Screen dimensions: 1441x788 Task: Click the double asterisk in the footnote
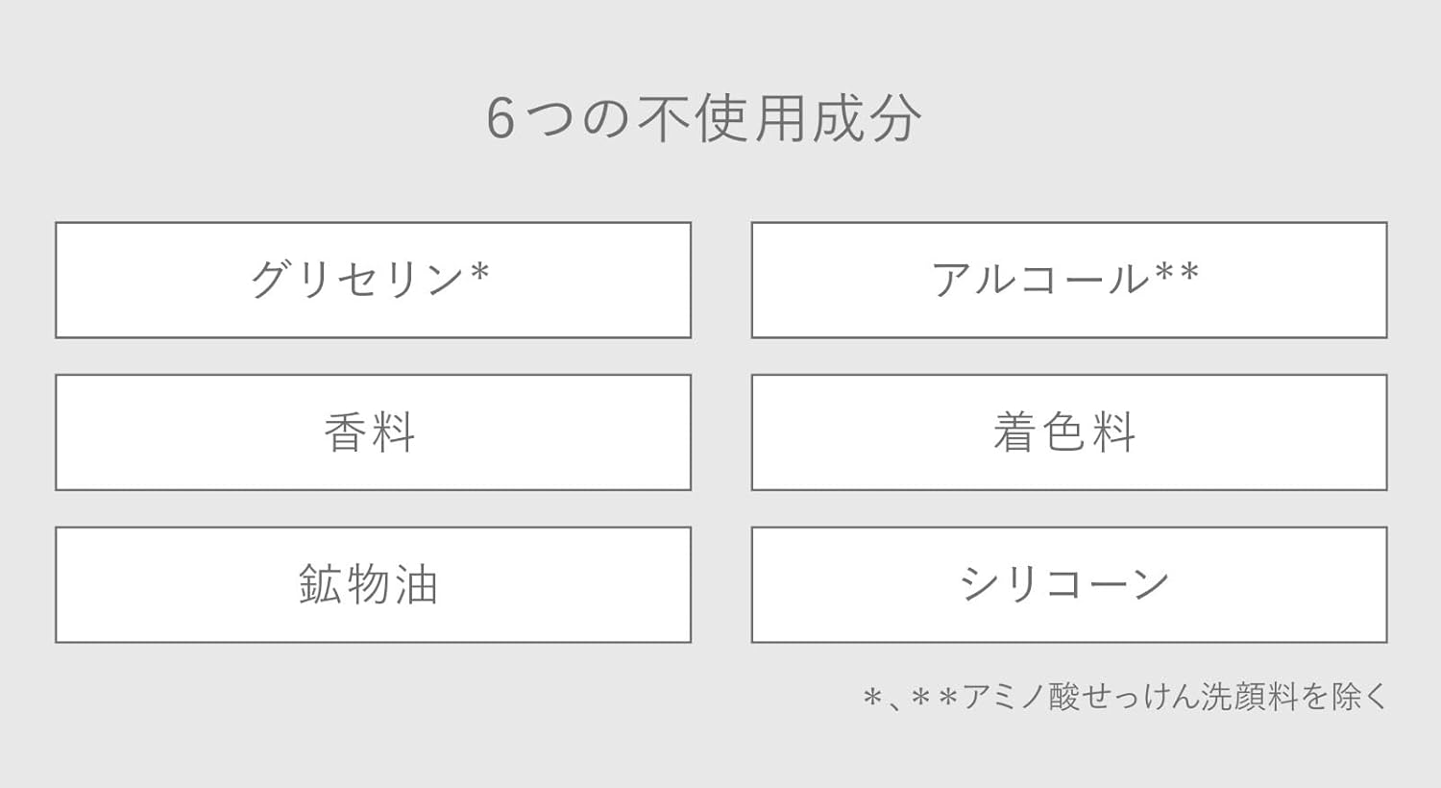(x=934, y=698)
